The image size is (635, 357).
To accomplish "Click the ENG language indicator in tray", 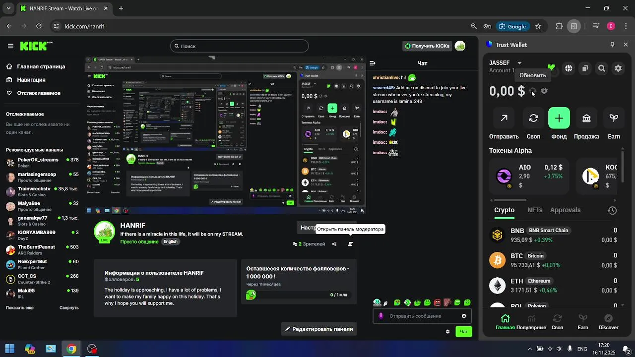I will [582, 349].
